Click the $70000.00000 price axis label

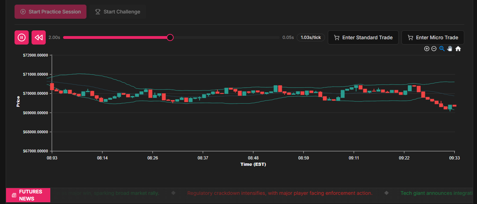click(x=35, y=94)
